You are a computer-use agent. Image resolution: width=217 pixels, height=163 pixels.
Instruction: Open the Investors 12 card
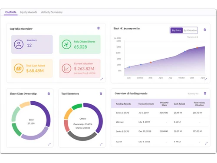pos(32,44)
